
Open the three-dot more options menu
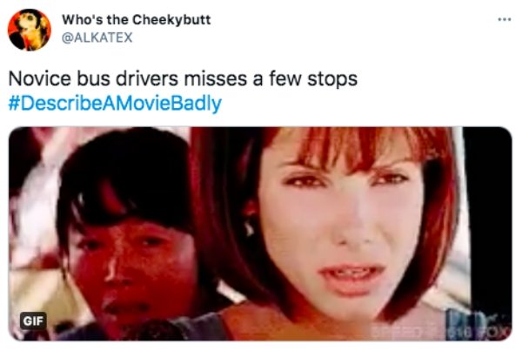[x=505, y=20]
